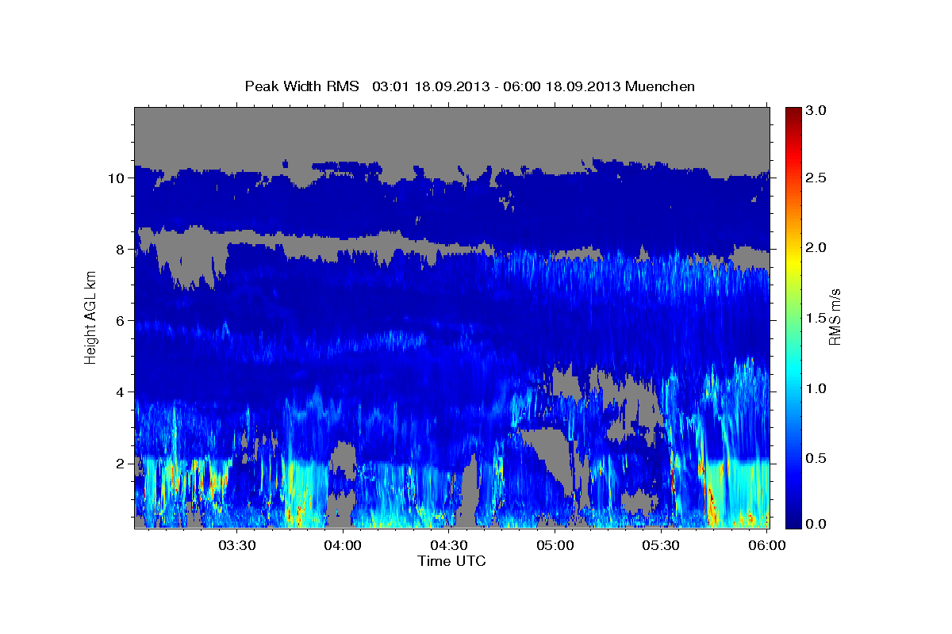Click the colorbar value 1.5
The width and height of the screenshot is (952, 634).
point(816,318)
